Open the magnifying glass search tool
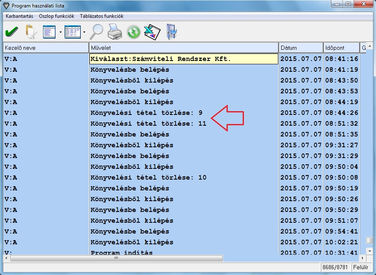 pyautogui.click(x=96, y=32)
